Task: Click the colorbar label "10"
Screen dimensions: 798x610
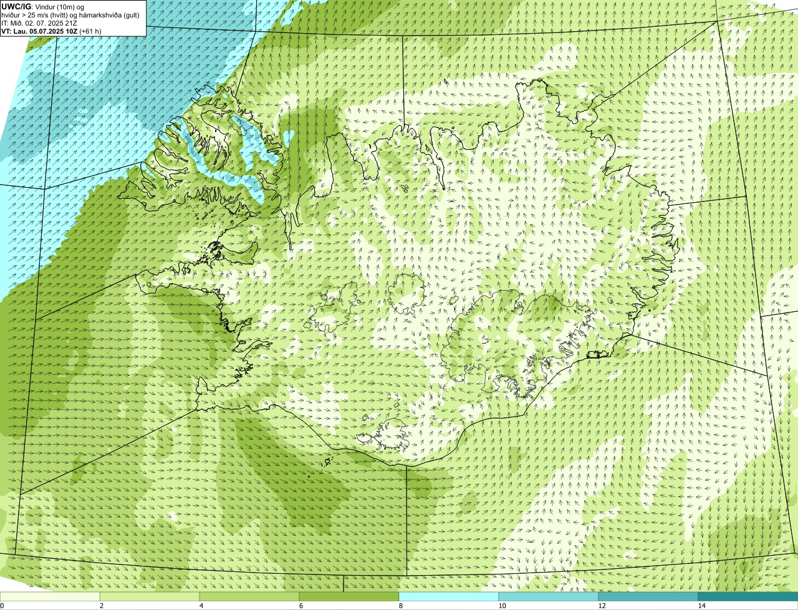Action: tap(502, 606)
